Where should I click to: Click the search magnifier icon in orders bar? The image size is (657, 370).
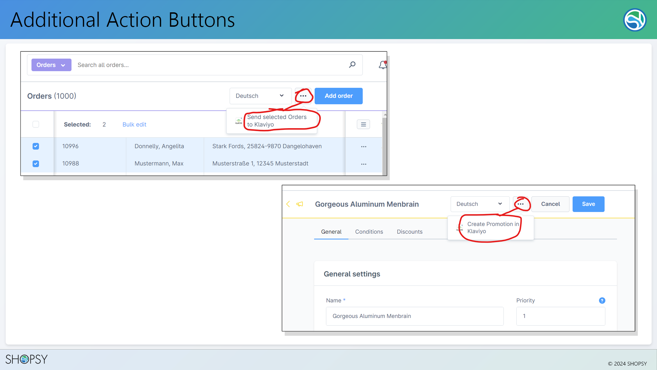click(352, 64)
